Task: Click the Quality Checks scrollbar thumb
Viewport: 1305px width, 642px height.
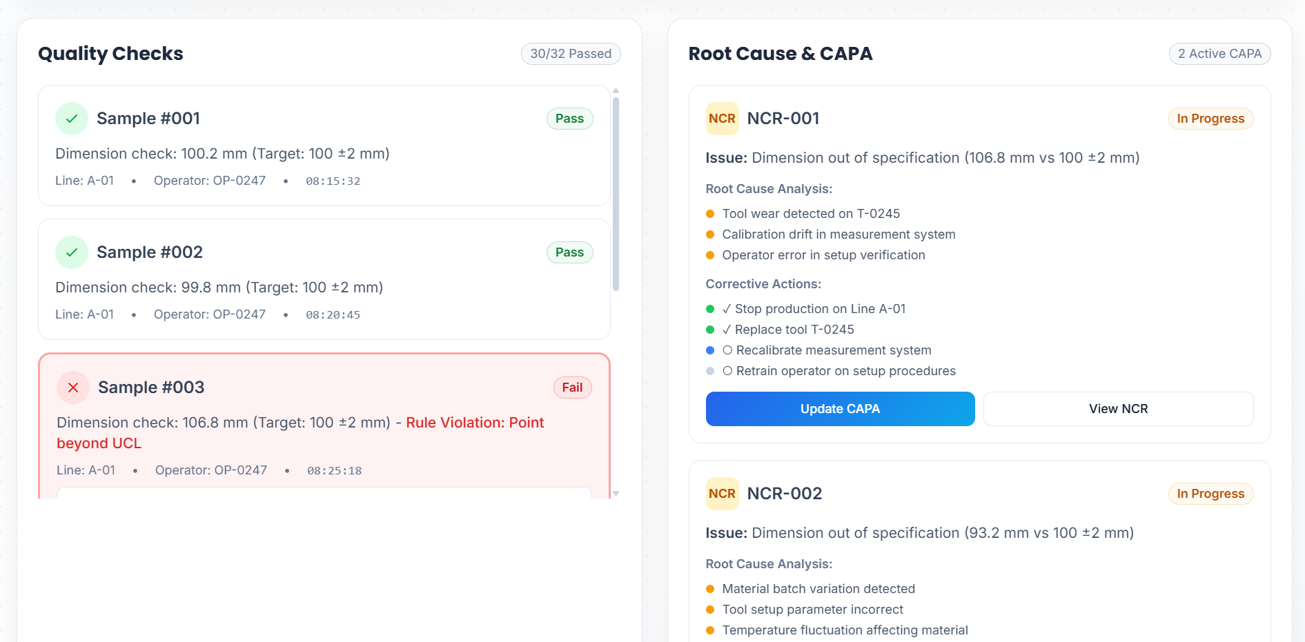Action: pos(616,193)
